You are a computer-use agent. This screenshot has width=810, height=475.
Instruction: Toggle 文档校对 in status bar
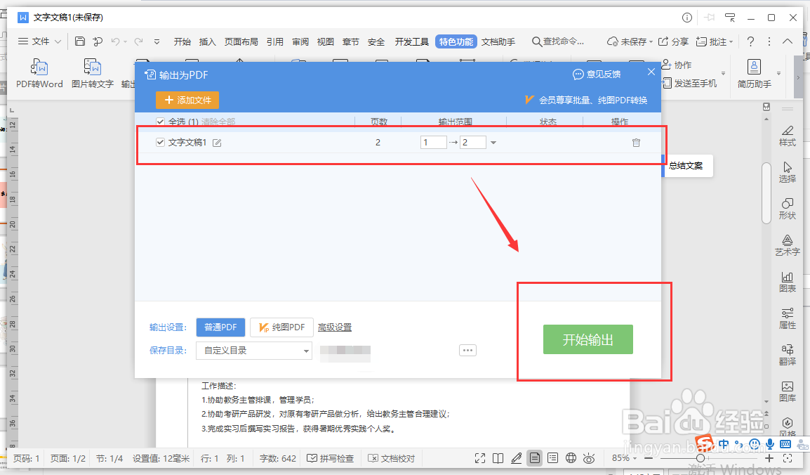click(391, 458)
